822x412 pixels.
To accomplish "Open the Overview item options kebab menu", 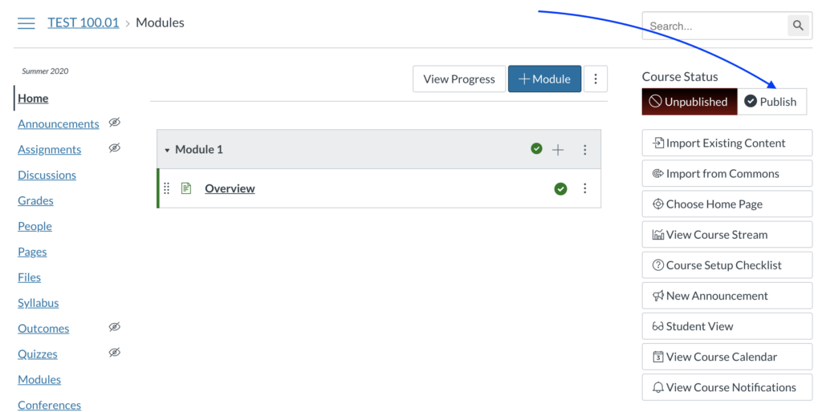I will [x=584, y=188].
